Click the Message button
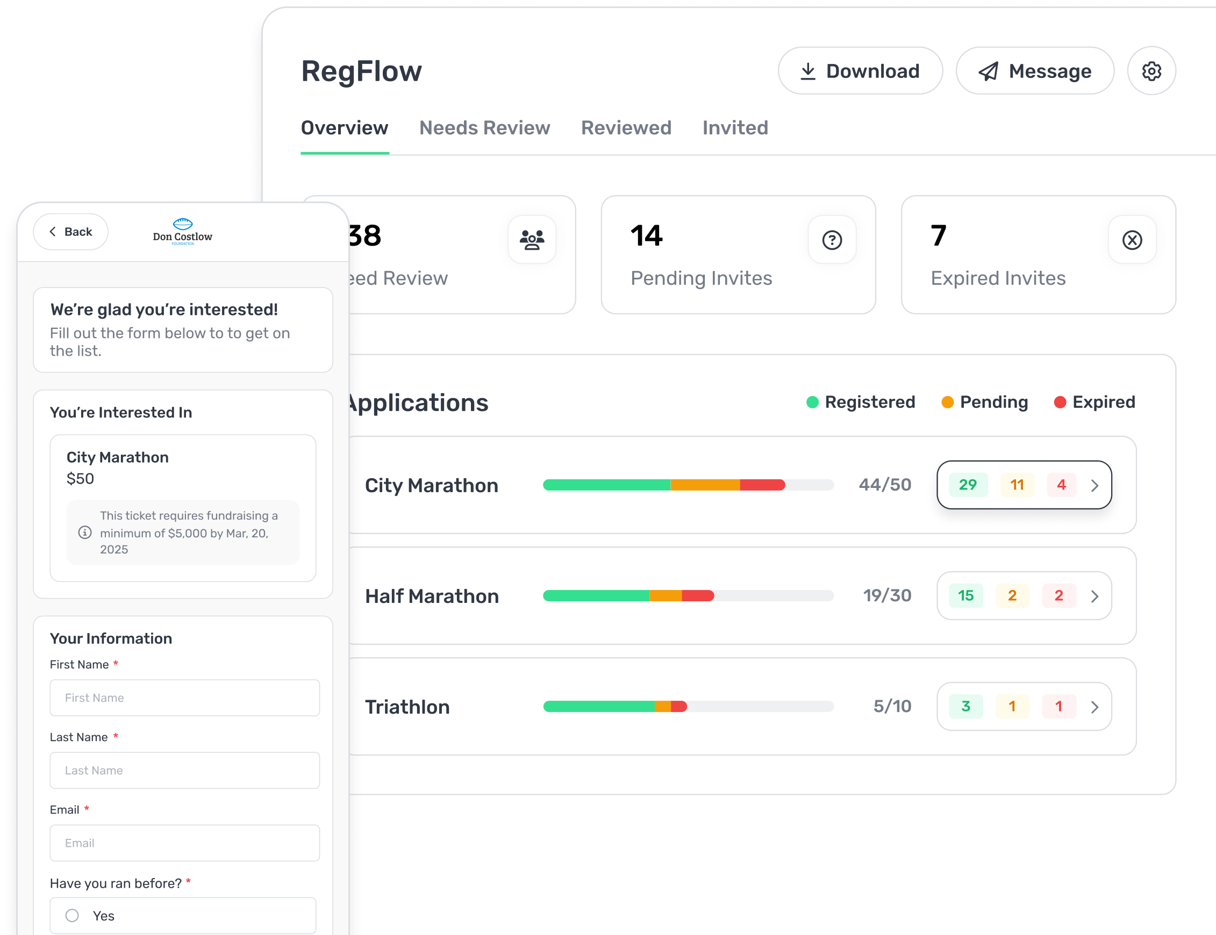1216x935 pixels. [x=1034, y=71]
